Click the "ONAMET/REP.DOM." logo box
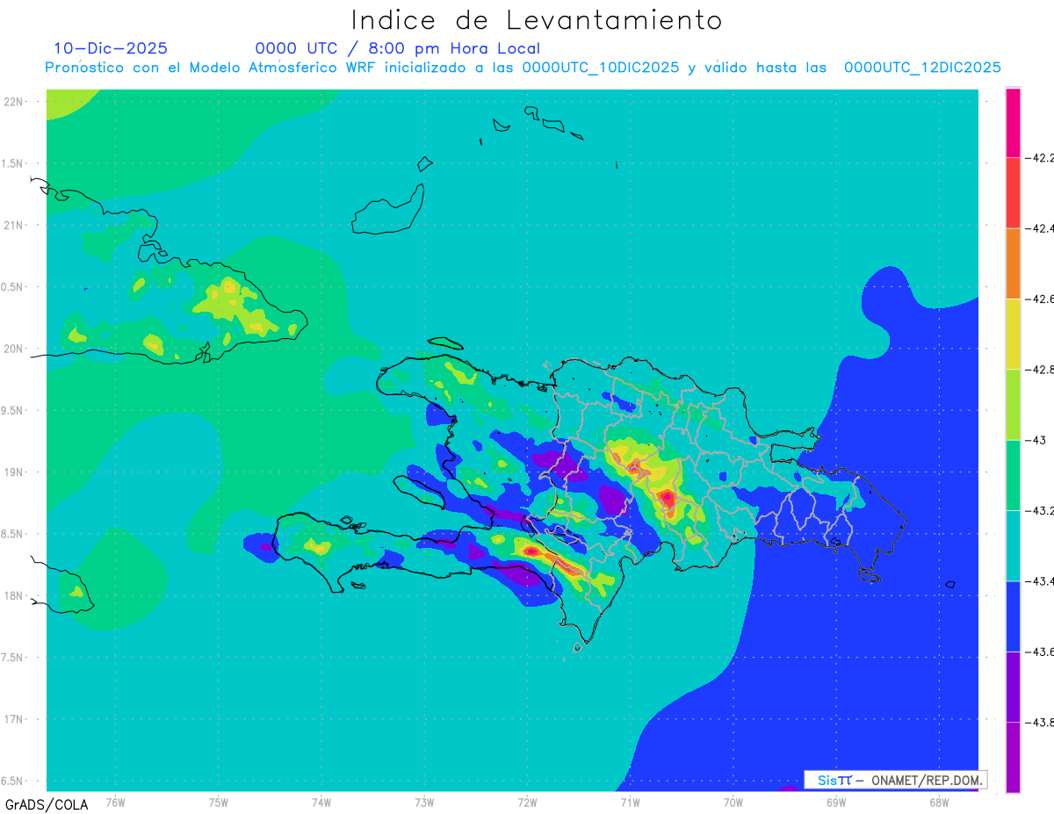Viewport: 1054px width, 814px height. pyautogui.click(x=896, y=780)
